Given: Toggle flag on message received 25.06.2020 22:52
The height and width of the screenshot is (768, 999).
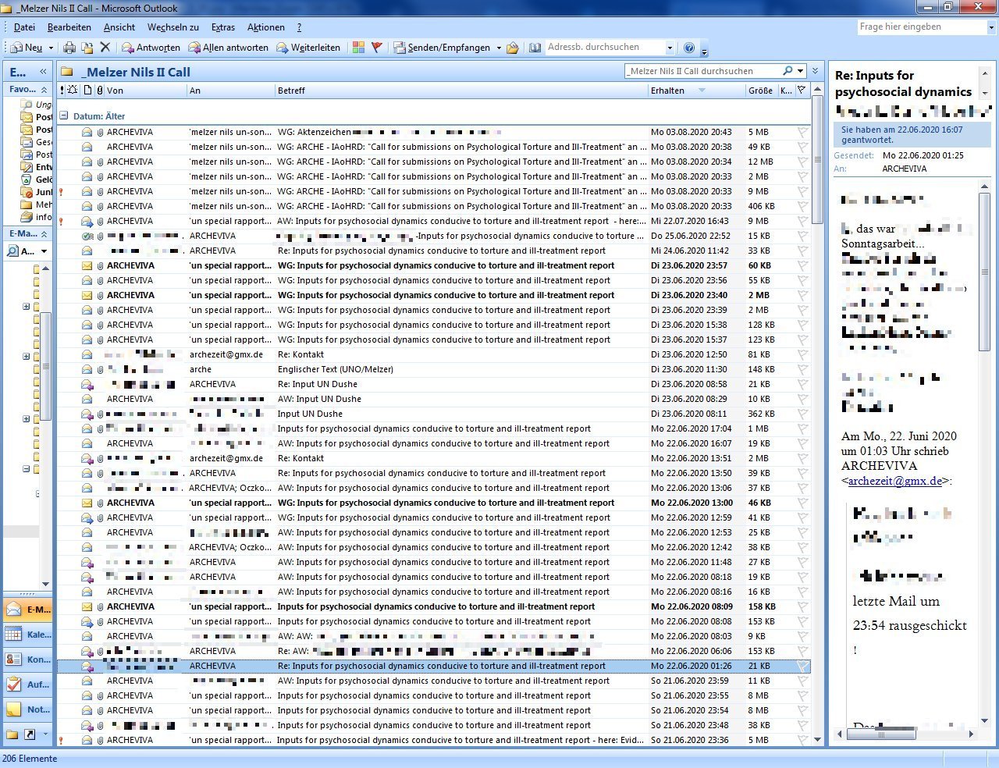Looking at the screenshot, I should (x=802, y=236).
